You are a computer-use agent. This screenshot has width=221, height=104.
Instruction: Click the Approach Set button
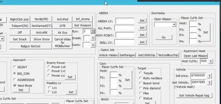[x=21, y=90]
